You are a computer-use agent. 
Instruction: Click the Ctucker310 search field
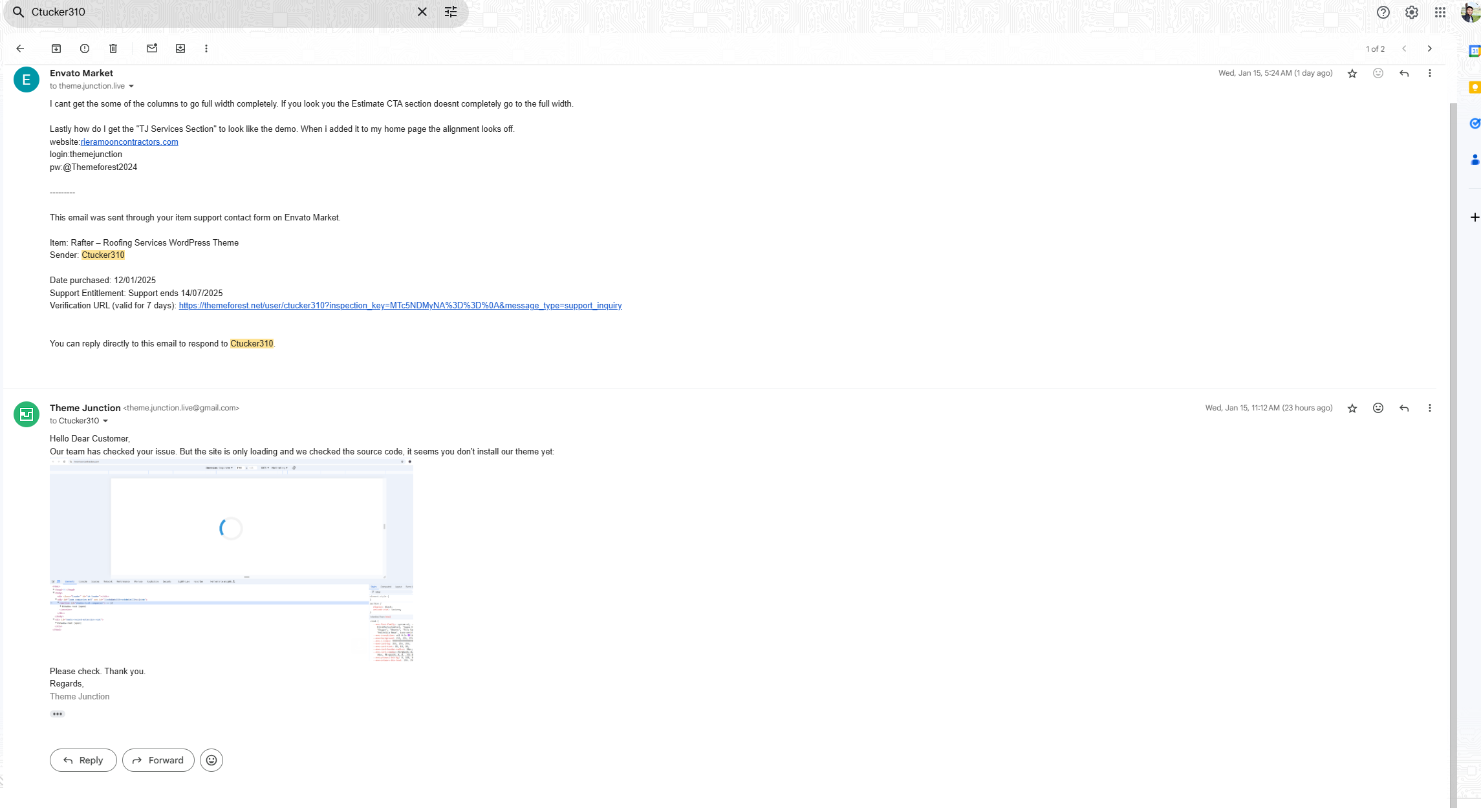[x=220, y=12]
